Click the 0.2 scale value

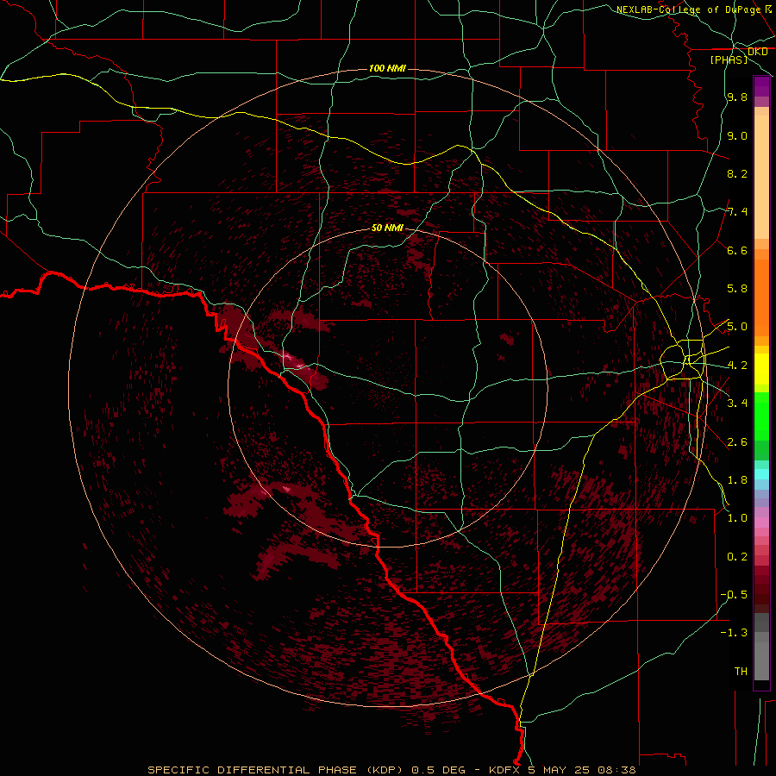click(737, 556)
